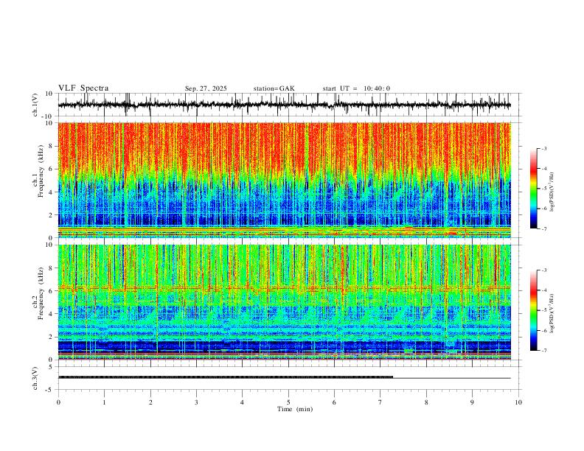Click the "Time (min)" axis label
This screenshot has width=584, height=451.
295,409
